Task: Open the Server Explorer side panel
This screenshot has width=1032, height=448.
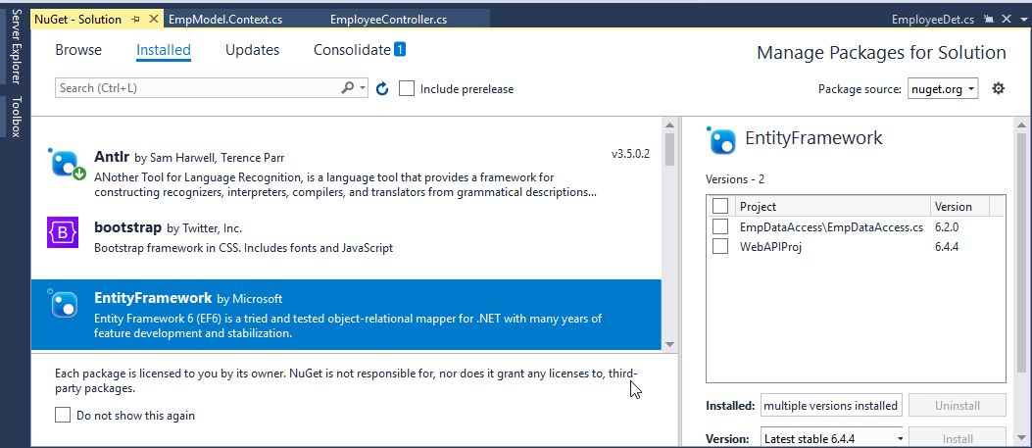Action: pyautogui.click(x=17, y=47)
